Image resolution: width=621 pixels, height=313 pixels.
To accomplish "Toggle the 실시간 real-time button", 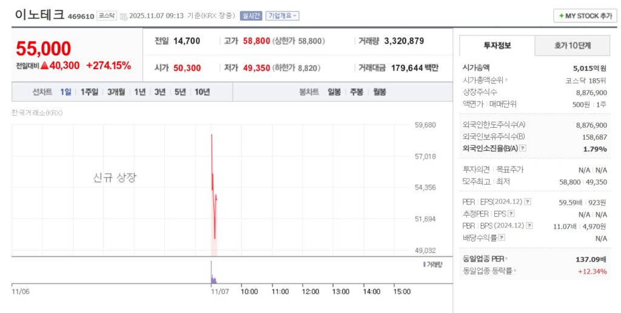I will pos(250,16).
